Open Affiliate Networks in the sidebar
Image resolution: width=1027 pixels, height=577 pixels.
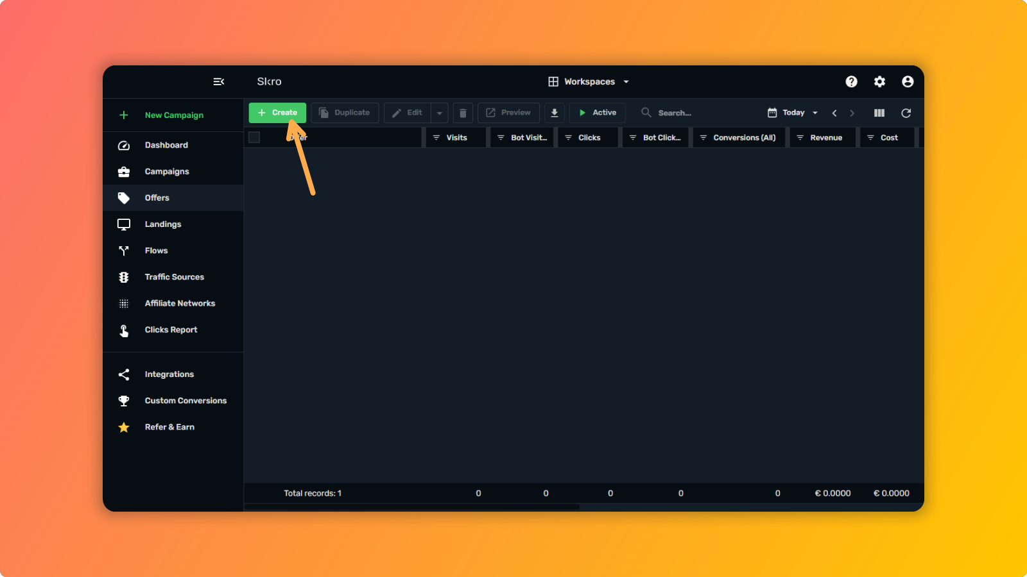[x=173, y=303]
